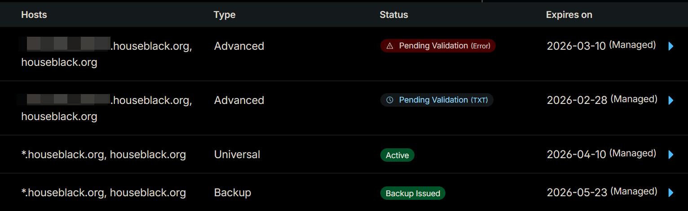
Task: Click the Status column header
Action: pos(394,15)
